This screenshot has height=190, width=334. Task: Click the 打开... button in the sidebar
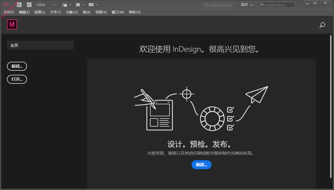tap(17, 79)
